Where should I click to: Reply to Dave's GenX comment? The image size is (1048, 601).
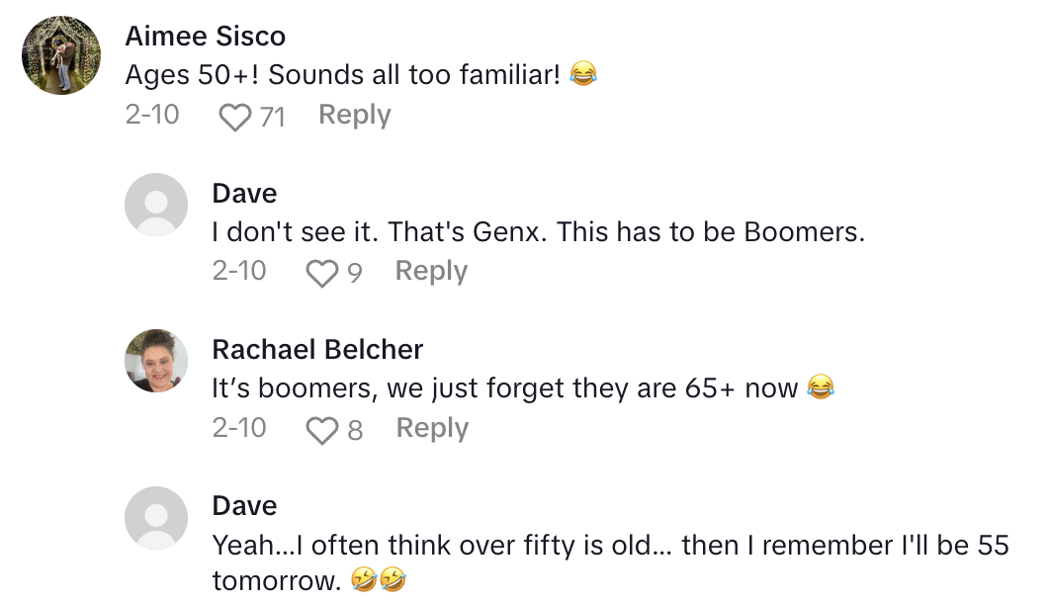tap(431, 271)
